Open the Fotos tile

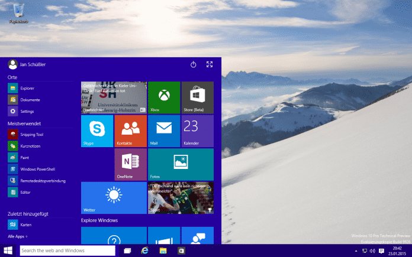(180, 164)
